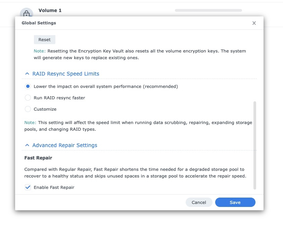Click the Volume 1 usage progress bar
The height and width of the screenshot is (229, 283).
[208, 10]
